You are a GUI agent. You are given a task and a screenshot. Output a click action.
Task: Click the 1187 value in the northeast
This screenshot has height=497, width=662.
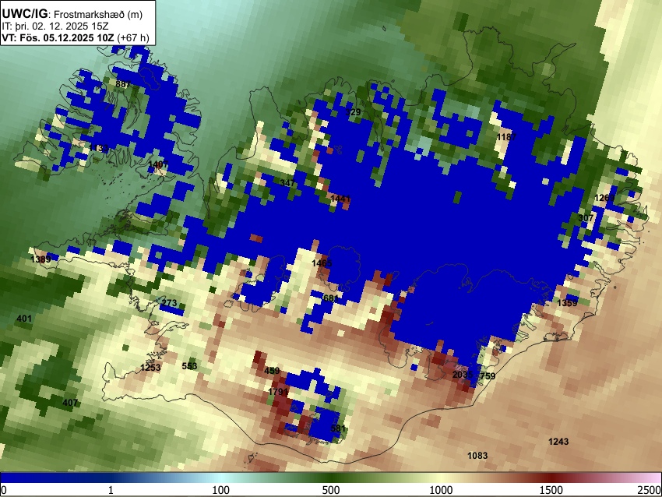[x=507, y=137]
